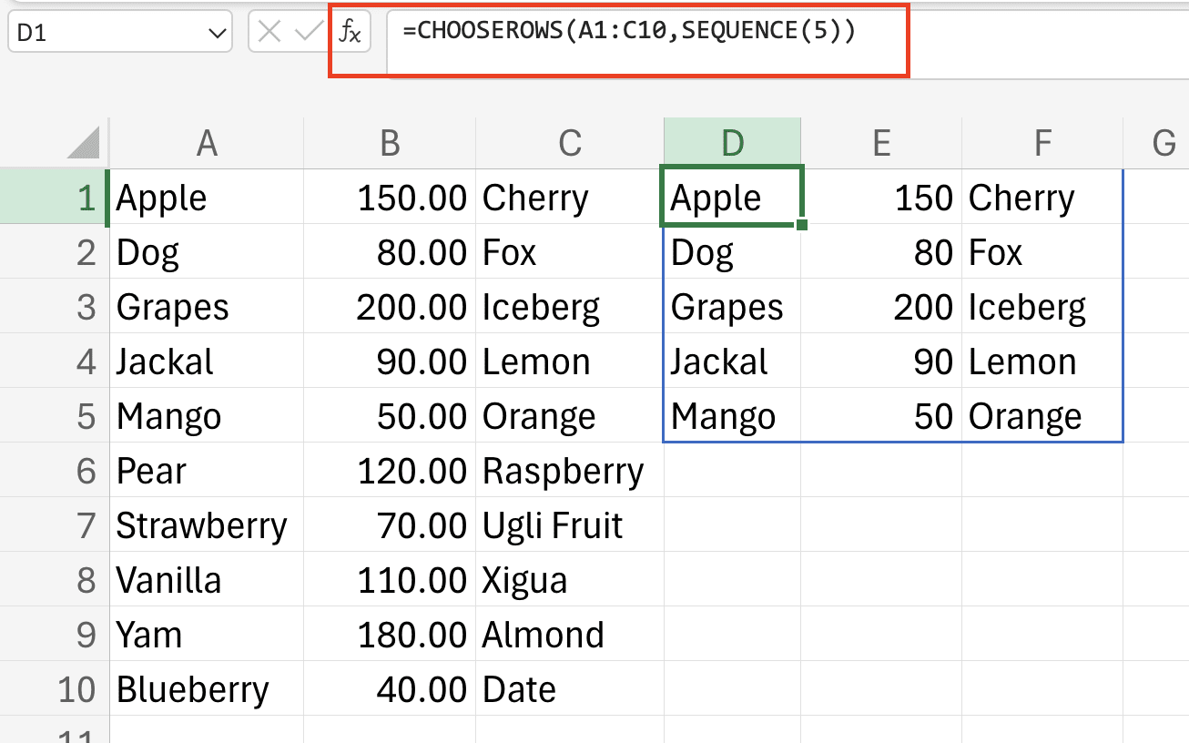The height and width of the screenshot is (743, 1189).
Task: Click cell B6 with value 120.00
Action: (390, 470)
